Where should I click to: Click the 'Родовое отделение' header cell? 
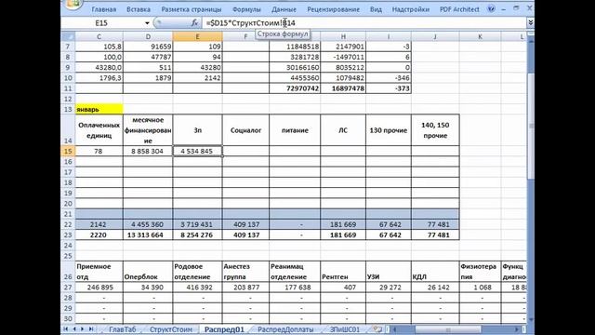[x=197, y=272]
